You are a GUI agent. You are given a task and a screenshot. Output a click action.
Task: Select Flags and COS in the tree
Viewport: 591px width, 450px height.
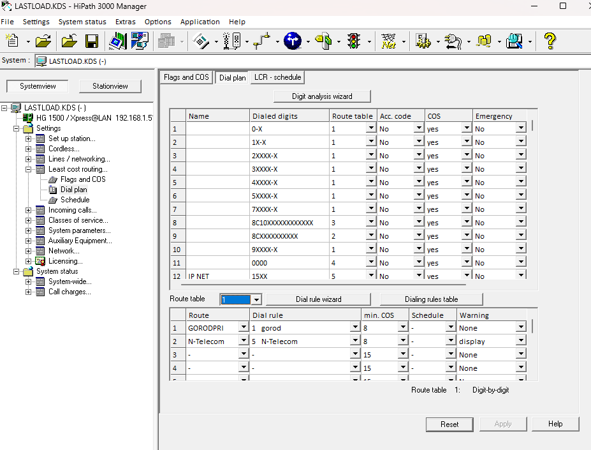[82, 179]
